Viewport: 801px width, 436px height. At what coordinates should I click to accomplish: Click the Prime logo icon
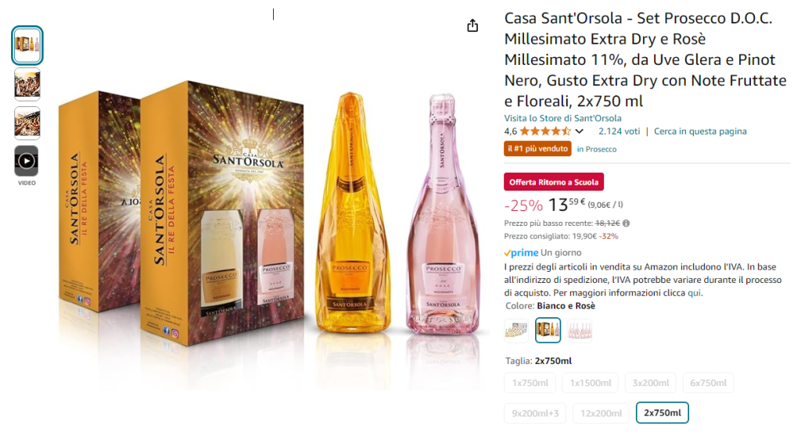(521, 253)
